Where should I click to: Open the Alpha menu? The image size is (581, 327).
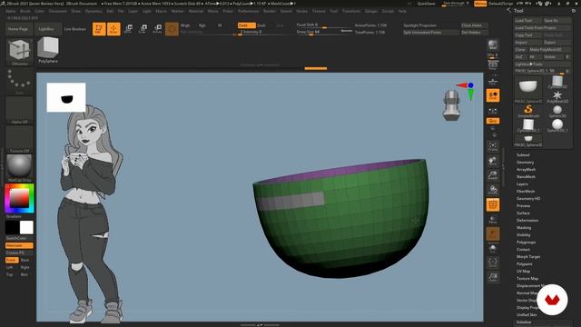(x=10, y=11)
